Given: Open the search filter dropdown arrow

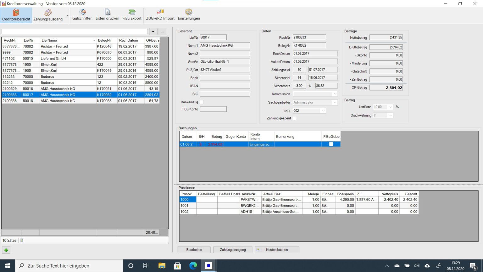Looking at the screenshot, I should pyautogui.click(x=153, y=31).
